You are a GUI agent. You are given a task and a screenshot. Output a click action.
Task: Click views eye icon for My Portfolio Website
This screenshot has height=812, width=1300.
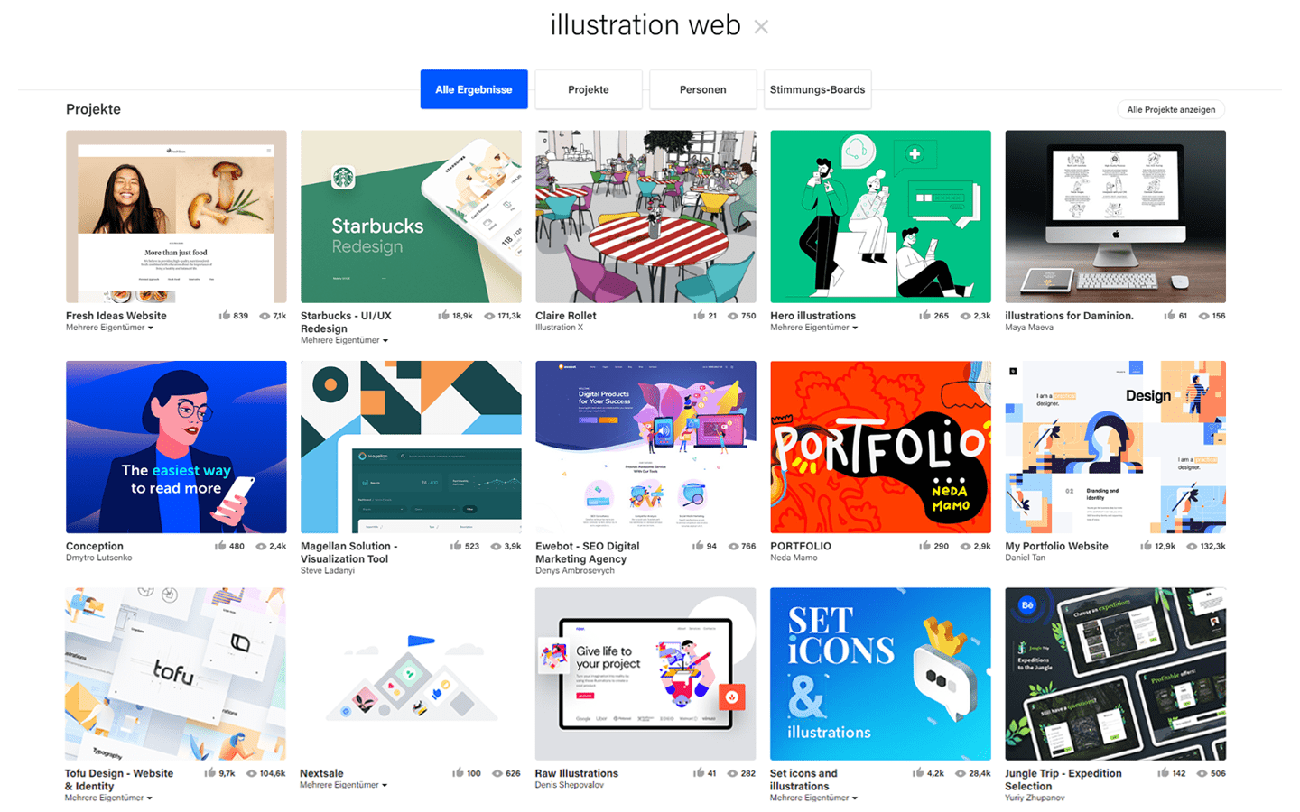point(1191,546)
